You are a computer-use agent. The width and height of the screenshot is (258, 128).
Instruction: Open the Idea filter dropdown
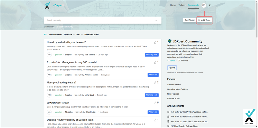[79, 35]
